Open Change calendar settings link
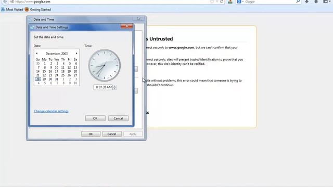This screenshot has height=187, width=333. point(51,111)
